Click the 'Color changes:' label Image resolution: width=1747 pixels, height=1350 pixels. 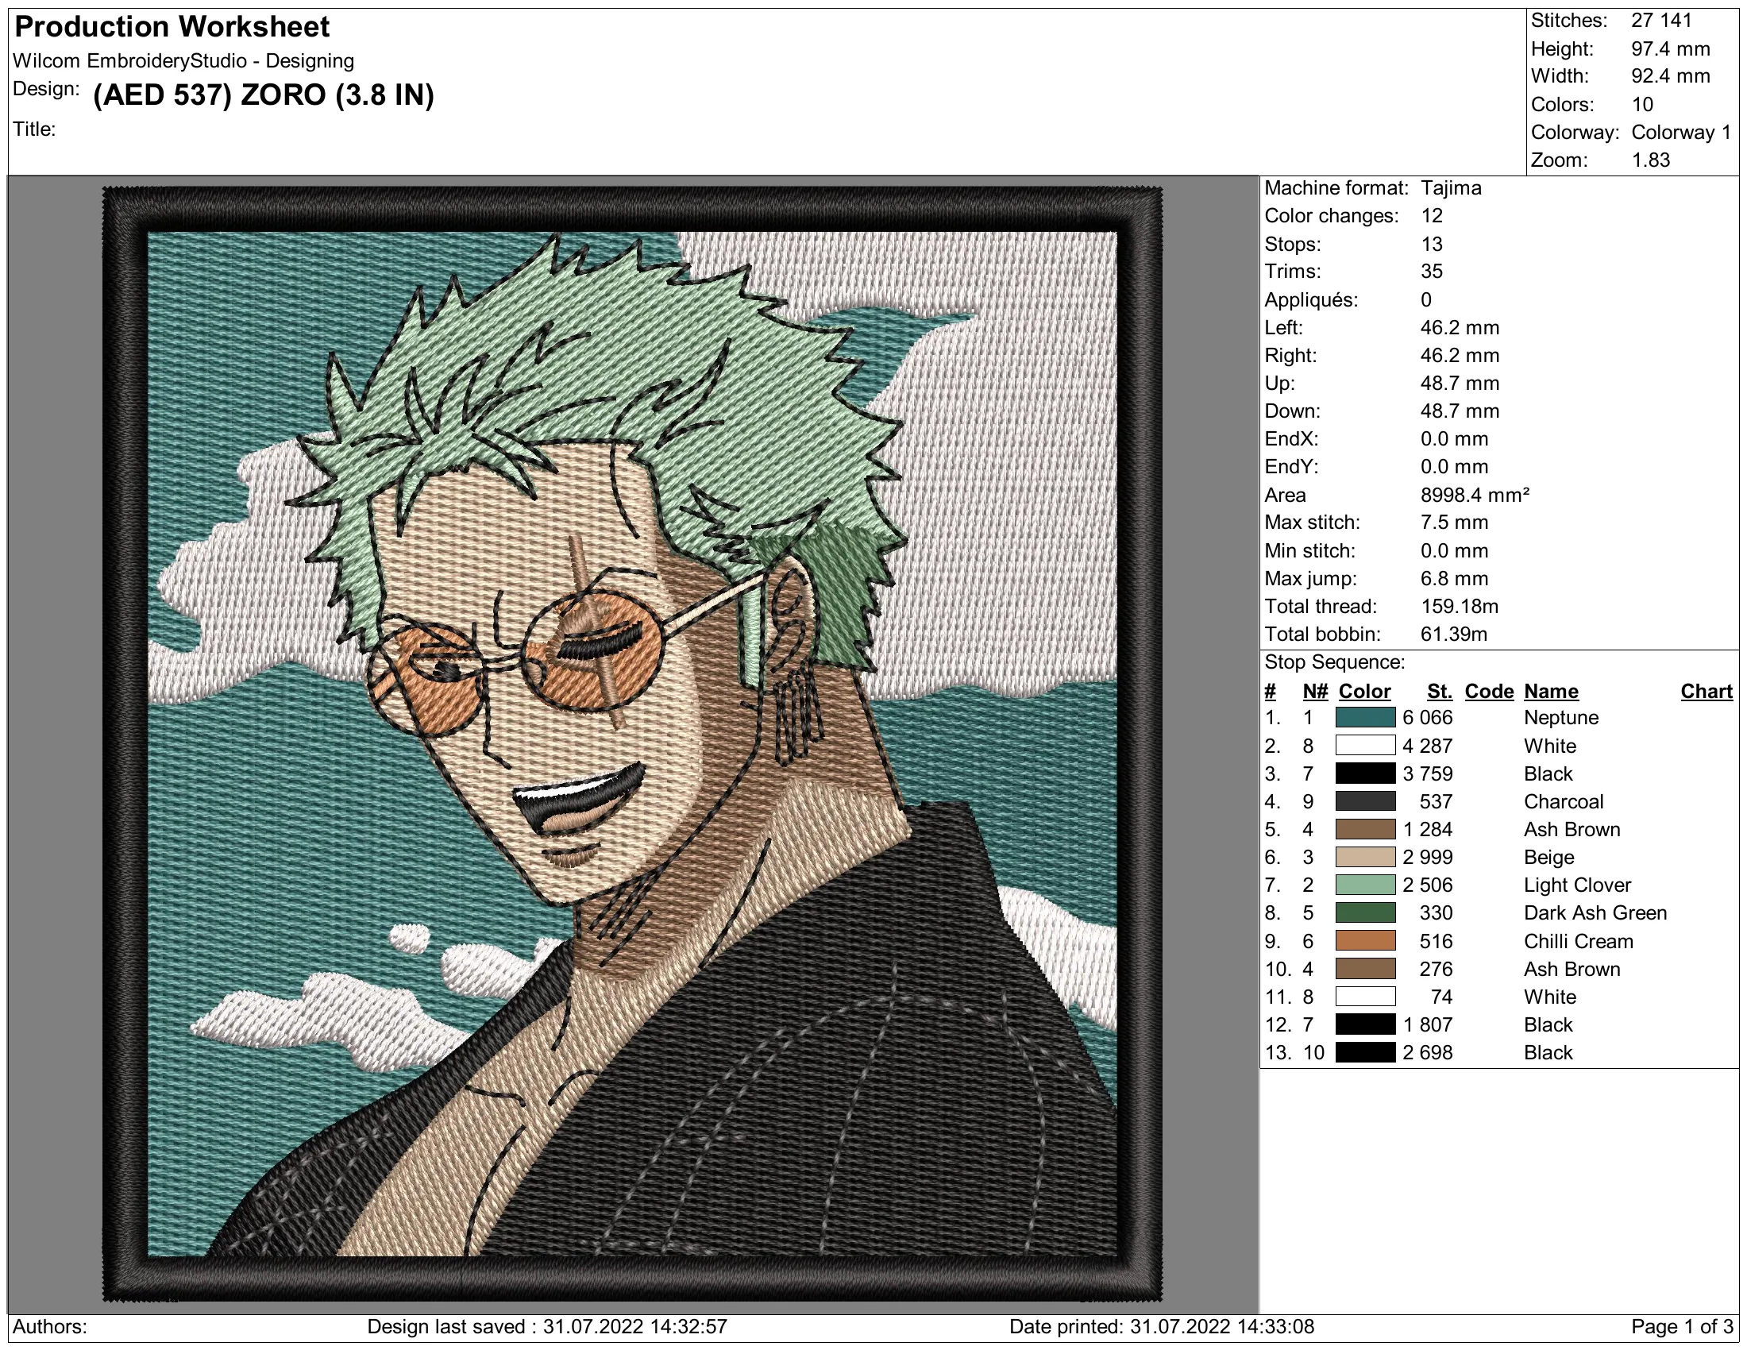click(x=1331, y=216)
